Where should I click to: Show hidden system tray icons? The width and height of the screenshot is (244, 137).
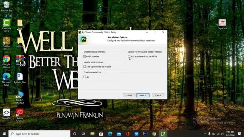pyautogui.click(x=205, y=134)
